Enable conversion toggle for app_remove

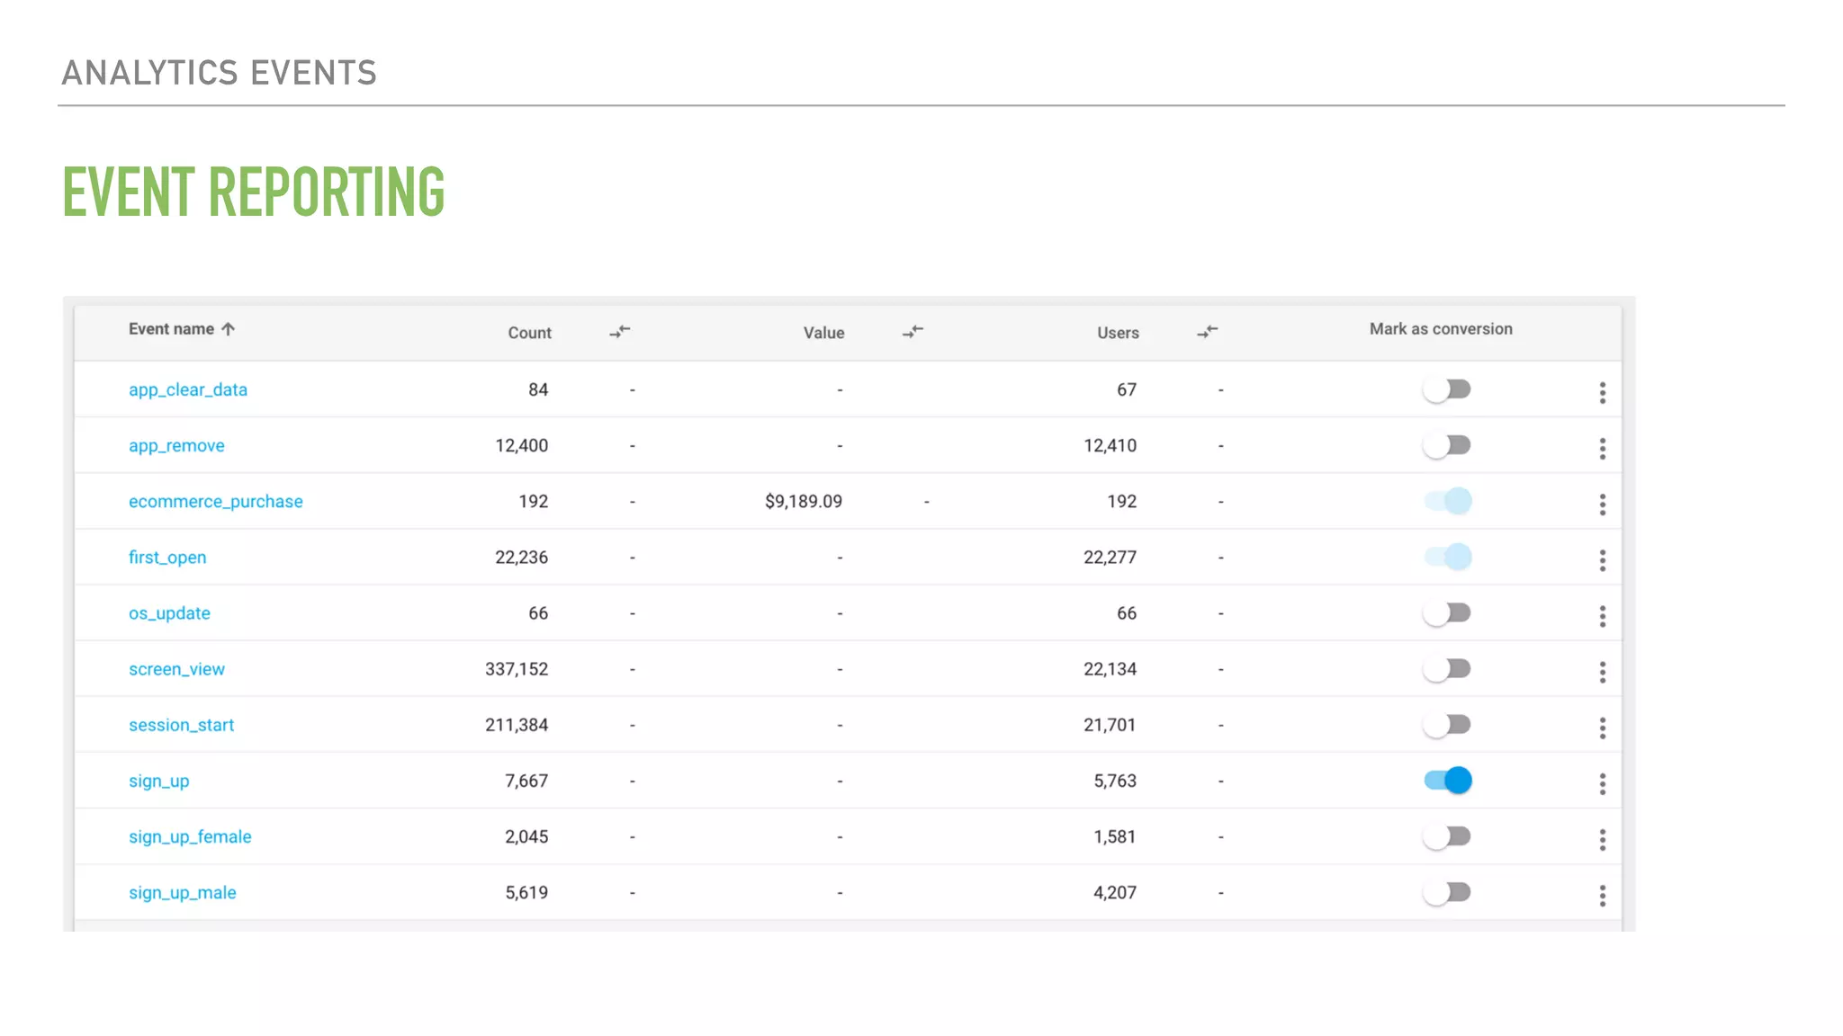click(1447, 445)
